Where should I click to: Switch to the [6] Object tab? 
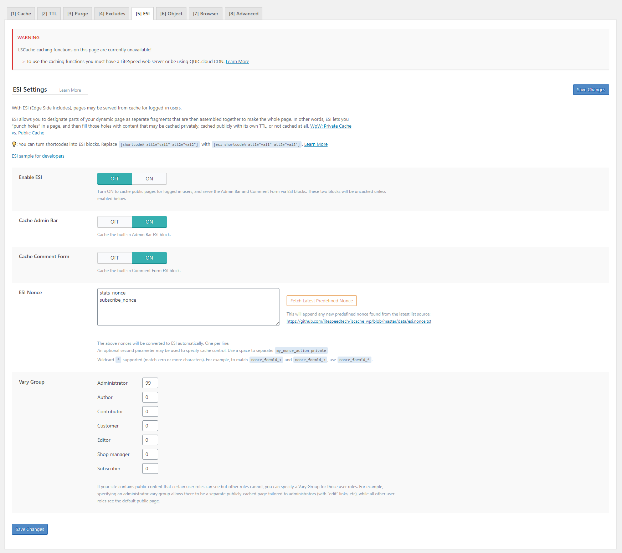click(x=171, y=14)
